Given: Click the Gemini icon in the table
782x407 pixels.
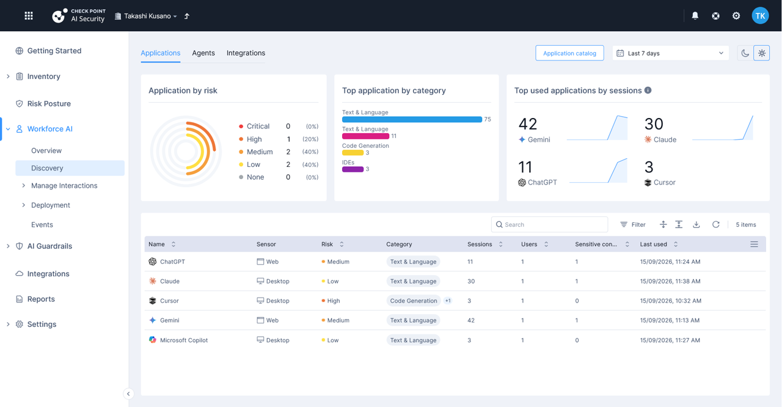Looking at the screenshot, I should (x=153, y=320).
